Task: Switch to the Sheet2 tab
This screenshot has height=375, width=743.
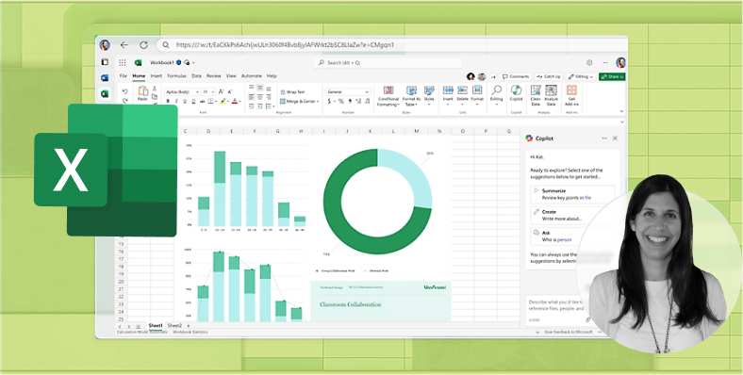Action: click(x=174, y=326)
